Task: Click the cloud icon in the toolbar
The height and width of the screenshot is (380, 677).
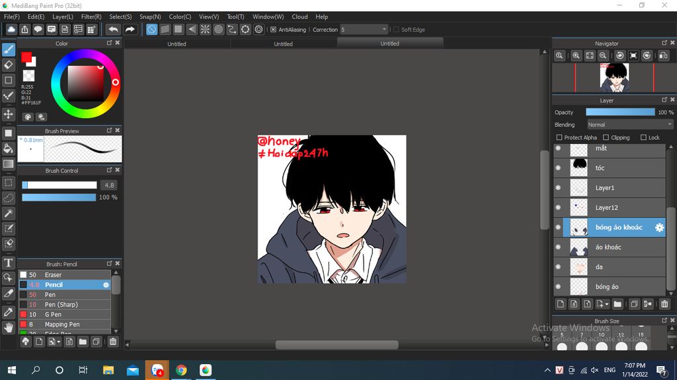Action: pyautogui.click(x=11, y=29)
